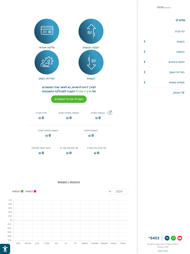Click the הכנסות החודש value
The width and height of the screenshot is (190, 254).
coord(98,118)
